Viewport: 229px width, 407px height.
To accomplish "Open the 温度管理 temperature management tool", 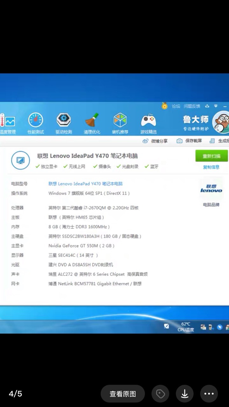I will tap(8, 124).
